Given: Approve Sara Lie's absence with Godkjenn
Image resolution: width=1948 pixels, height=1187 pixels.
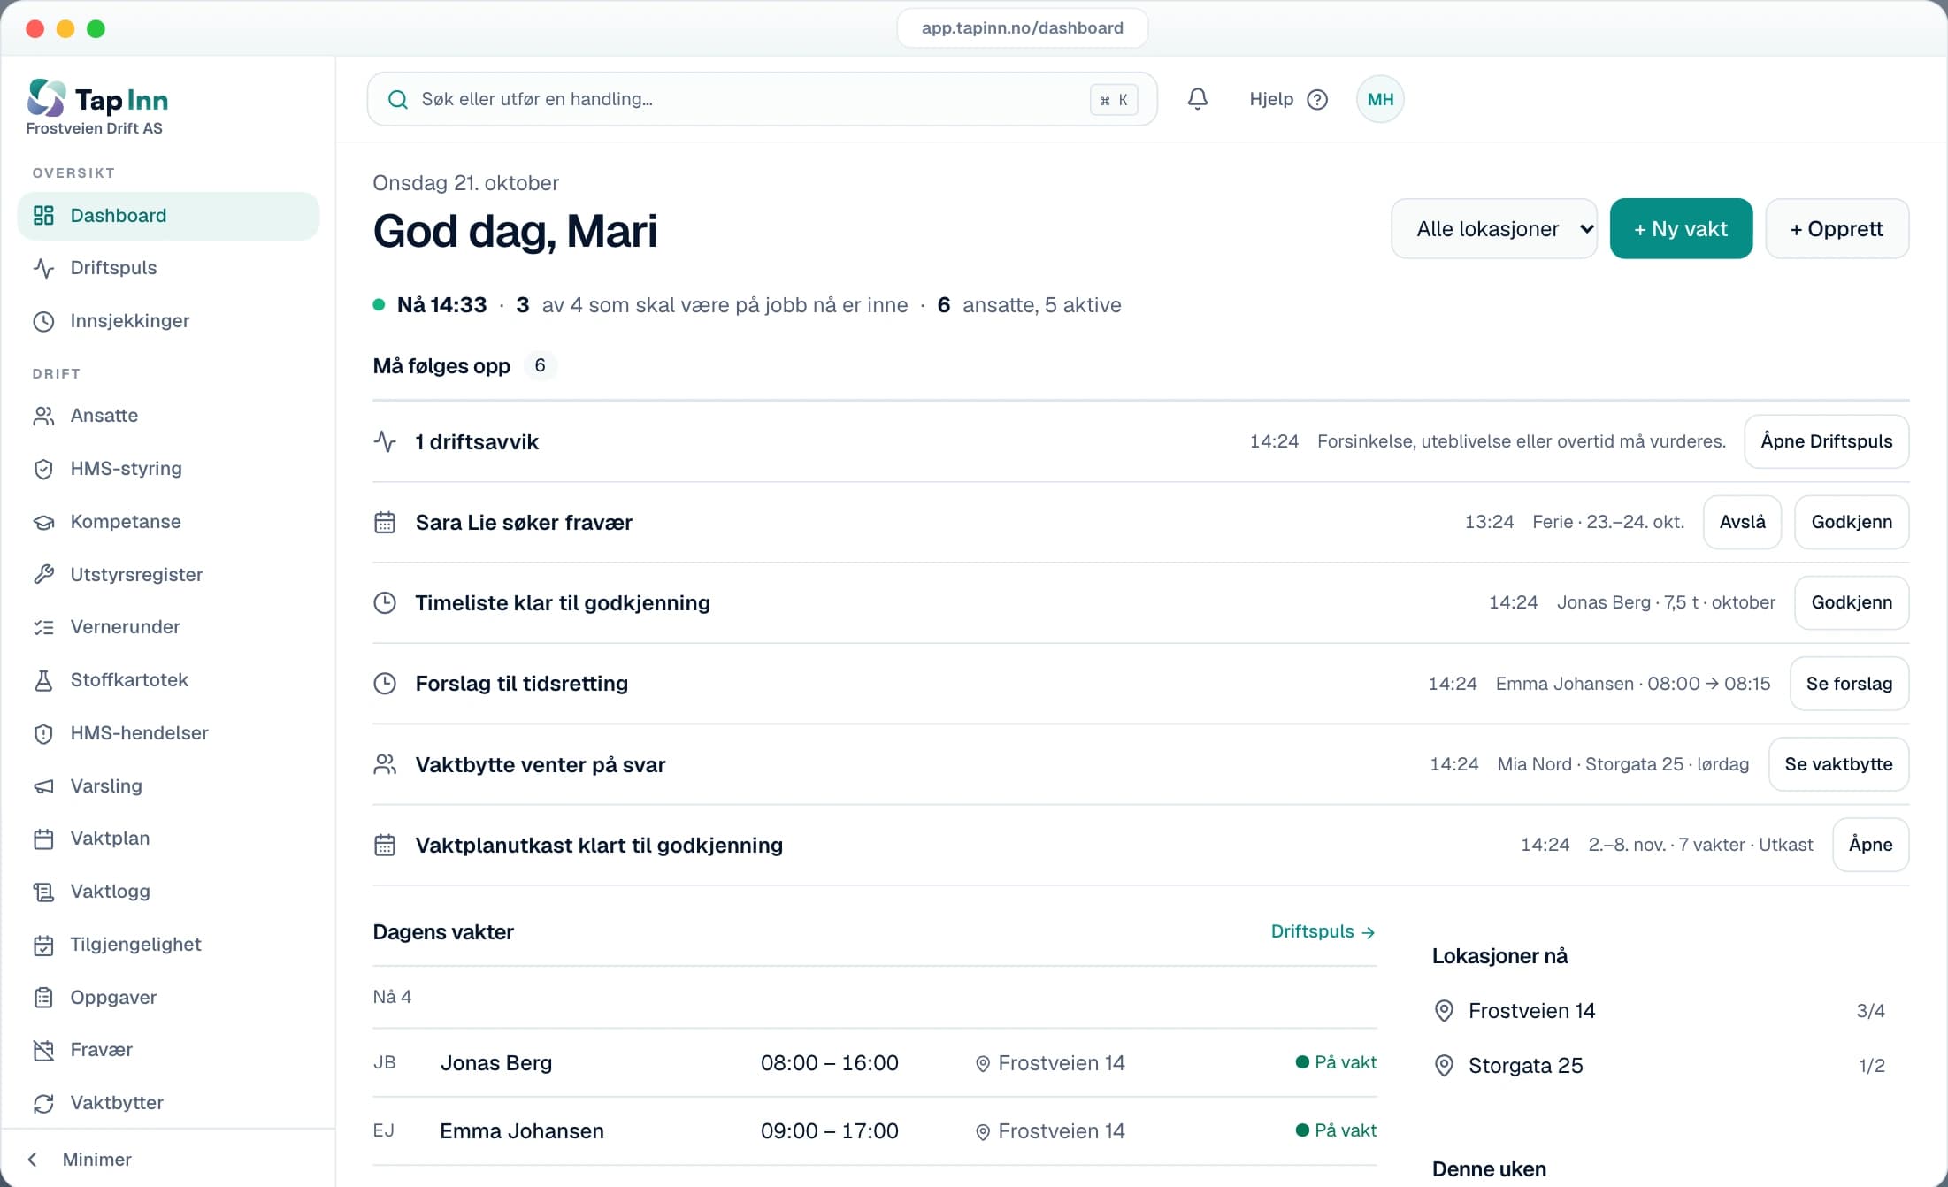Looking at the screenshot, I should (x=1852, y=522).
